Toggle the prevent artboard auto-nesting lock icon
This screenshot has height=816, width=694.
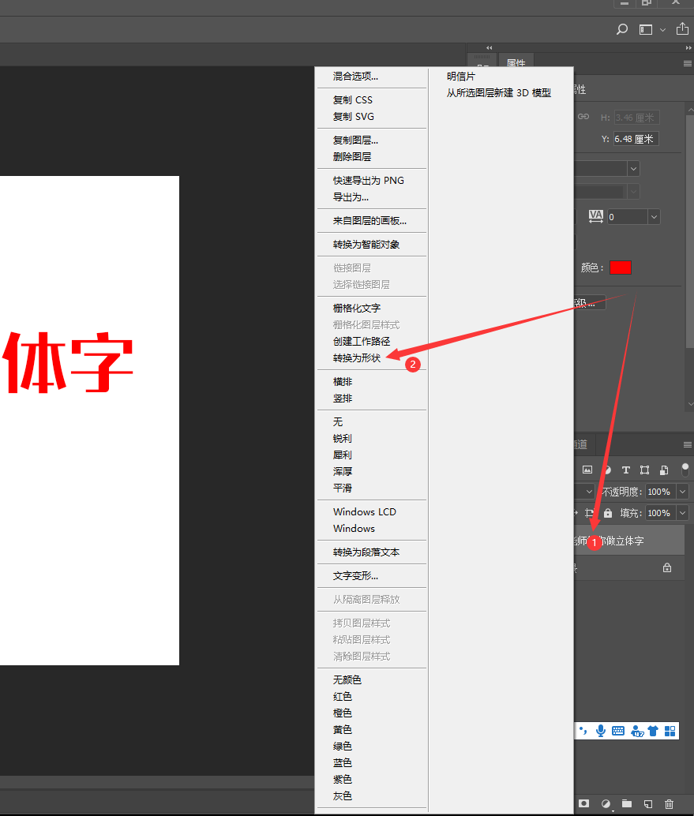click(x=589, y=513)
